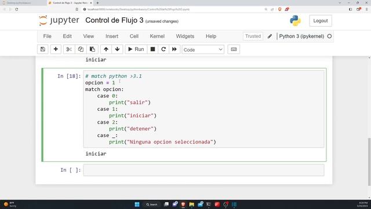Open the cell type Code dropdown

point(203,49)
